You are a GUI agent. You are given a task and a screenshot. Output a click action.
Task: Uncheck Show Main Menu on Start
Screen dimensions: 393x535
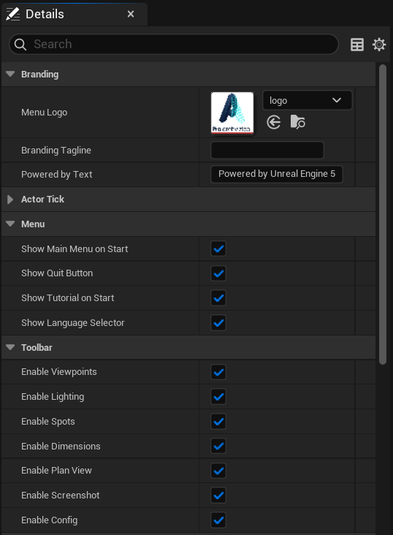[x=218, y=248]
